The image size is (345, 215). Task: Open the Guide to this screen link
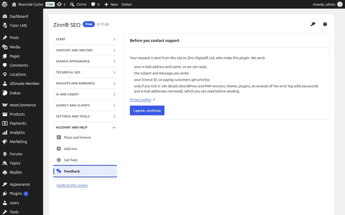click(72, 185)
